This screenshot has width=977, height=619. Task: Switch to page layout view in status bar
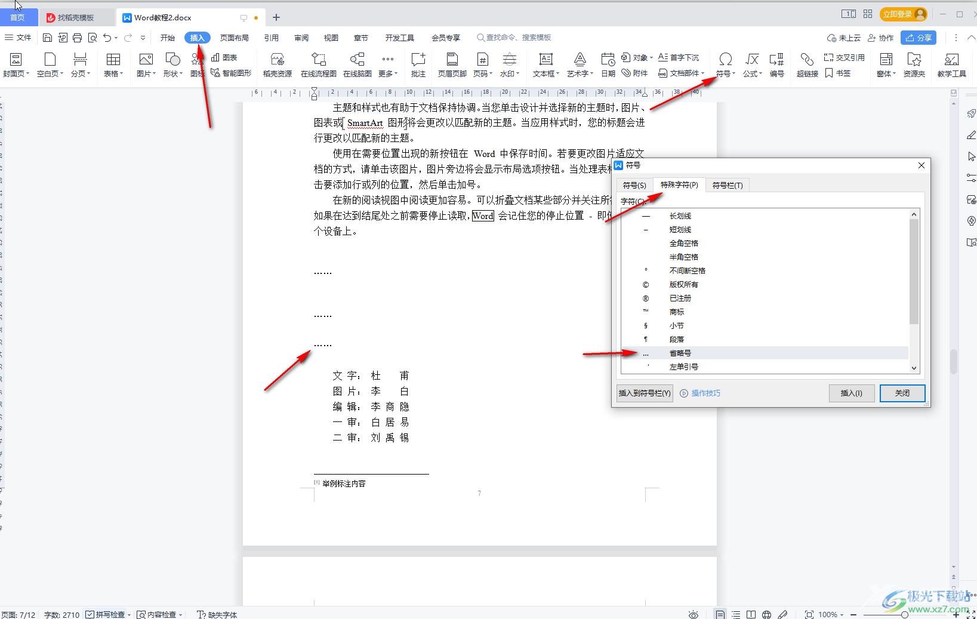[720, 614]
